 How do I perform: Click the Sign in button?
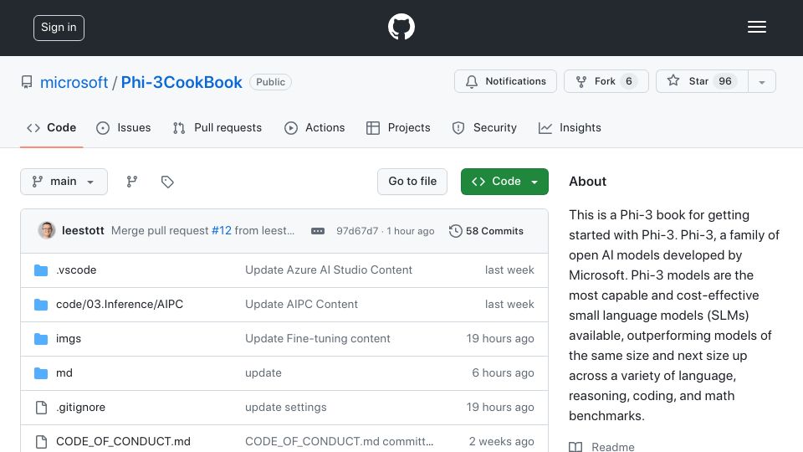[59, 28]
